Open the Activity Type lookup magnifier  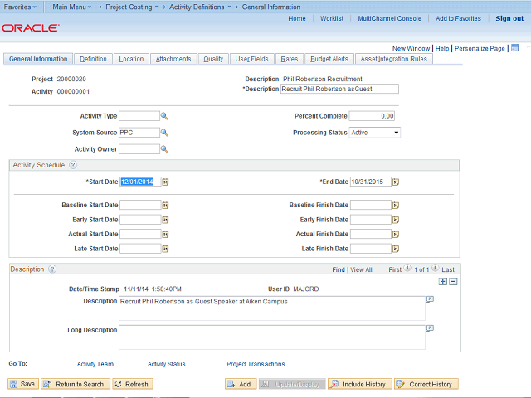pos(164,116)
